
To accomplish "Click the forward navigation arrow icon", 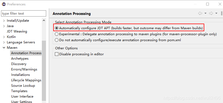I will tap(211, 13).
